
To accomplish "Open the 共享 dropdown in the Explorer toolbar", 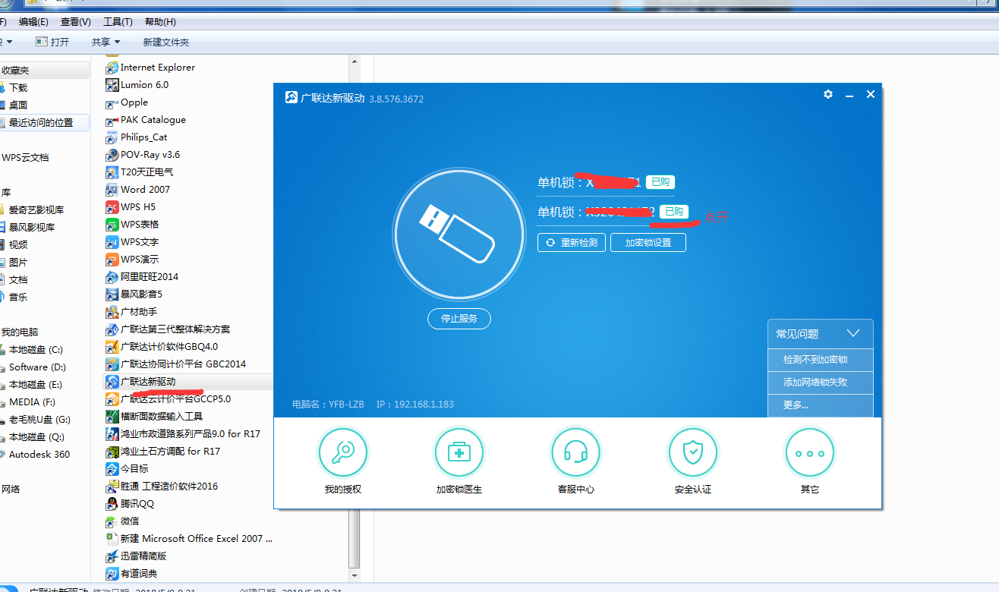I will click(106, 43).
